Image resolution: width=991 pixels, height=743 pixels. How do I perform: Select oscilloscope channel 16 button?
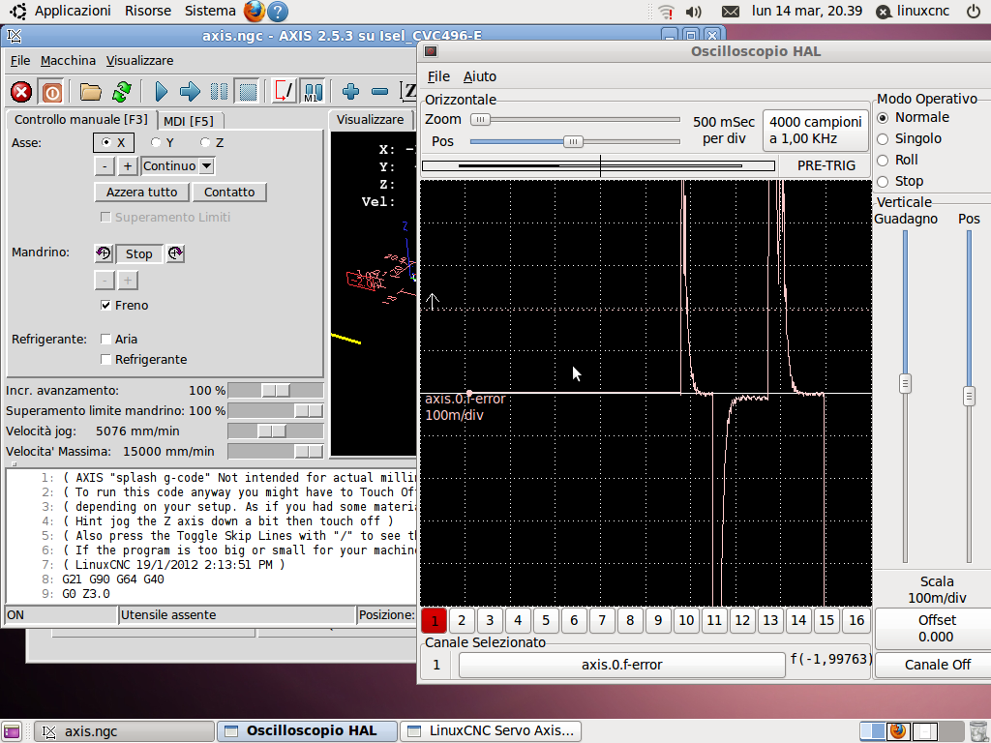coord(856,620)
